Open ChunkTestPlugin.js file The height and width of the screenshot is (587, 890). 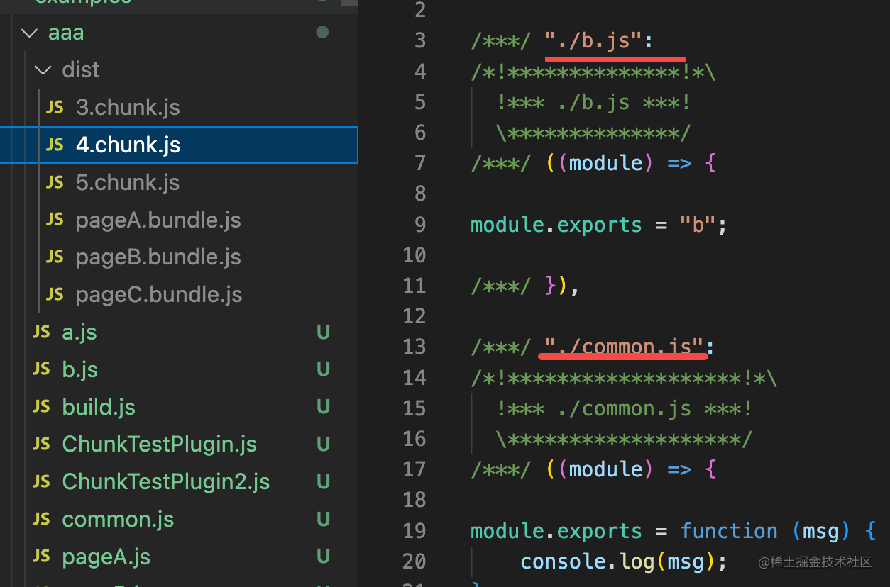tap(160, 445)
